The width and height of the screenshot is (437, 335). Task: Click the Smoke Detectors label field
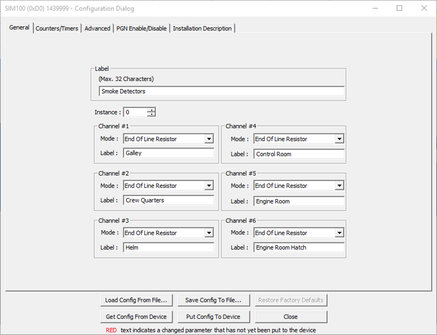(221, 92)
